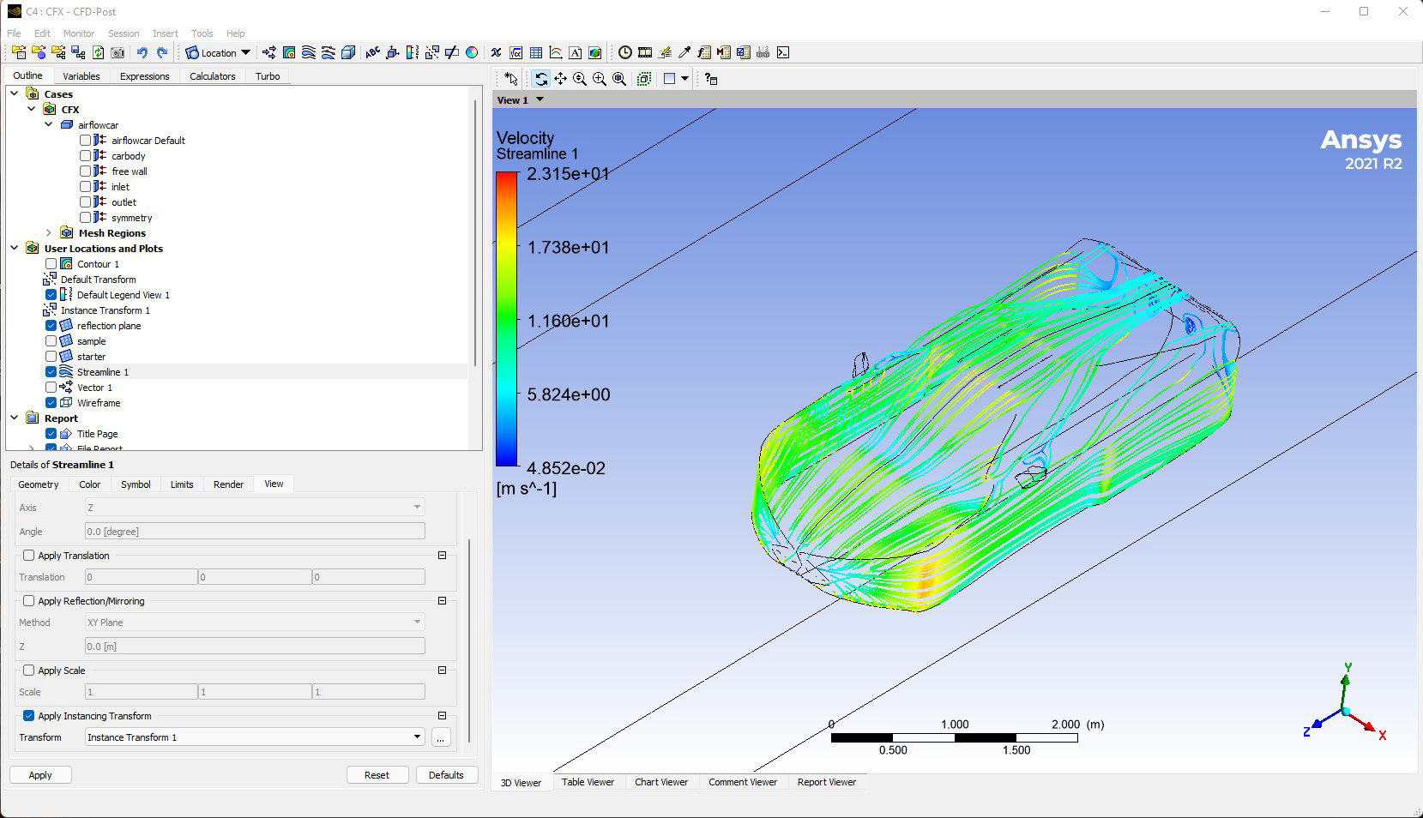1423x818 pixels.
Task: Insert a Vector plot using its toolbar icon
Action: pyautogui.click(x=268, y=52)
